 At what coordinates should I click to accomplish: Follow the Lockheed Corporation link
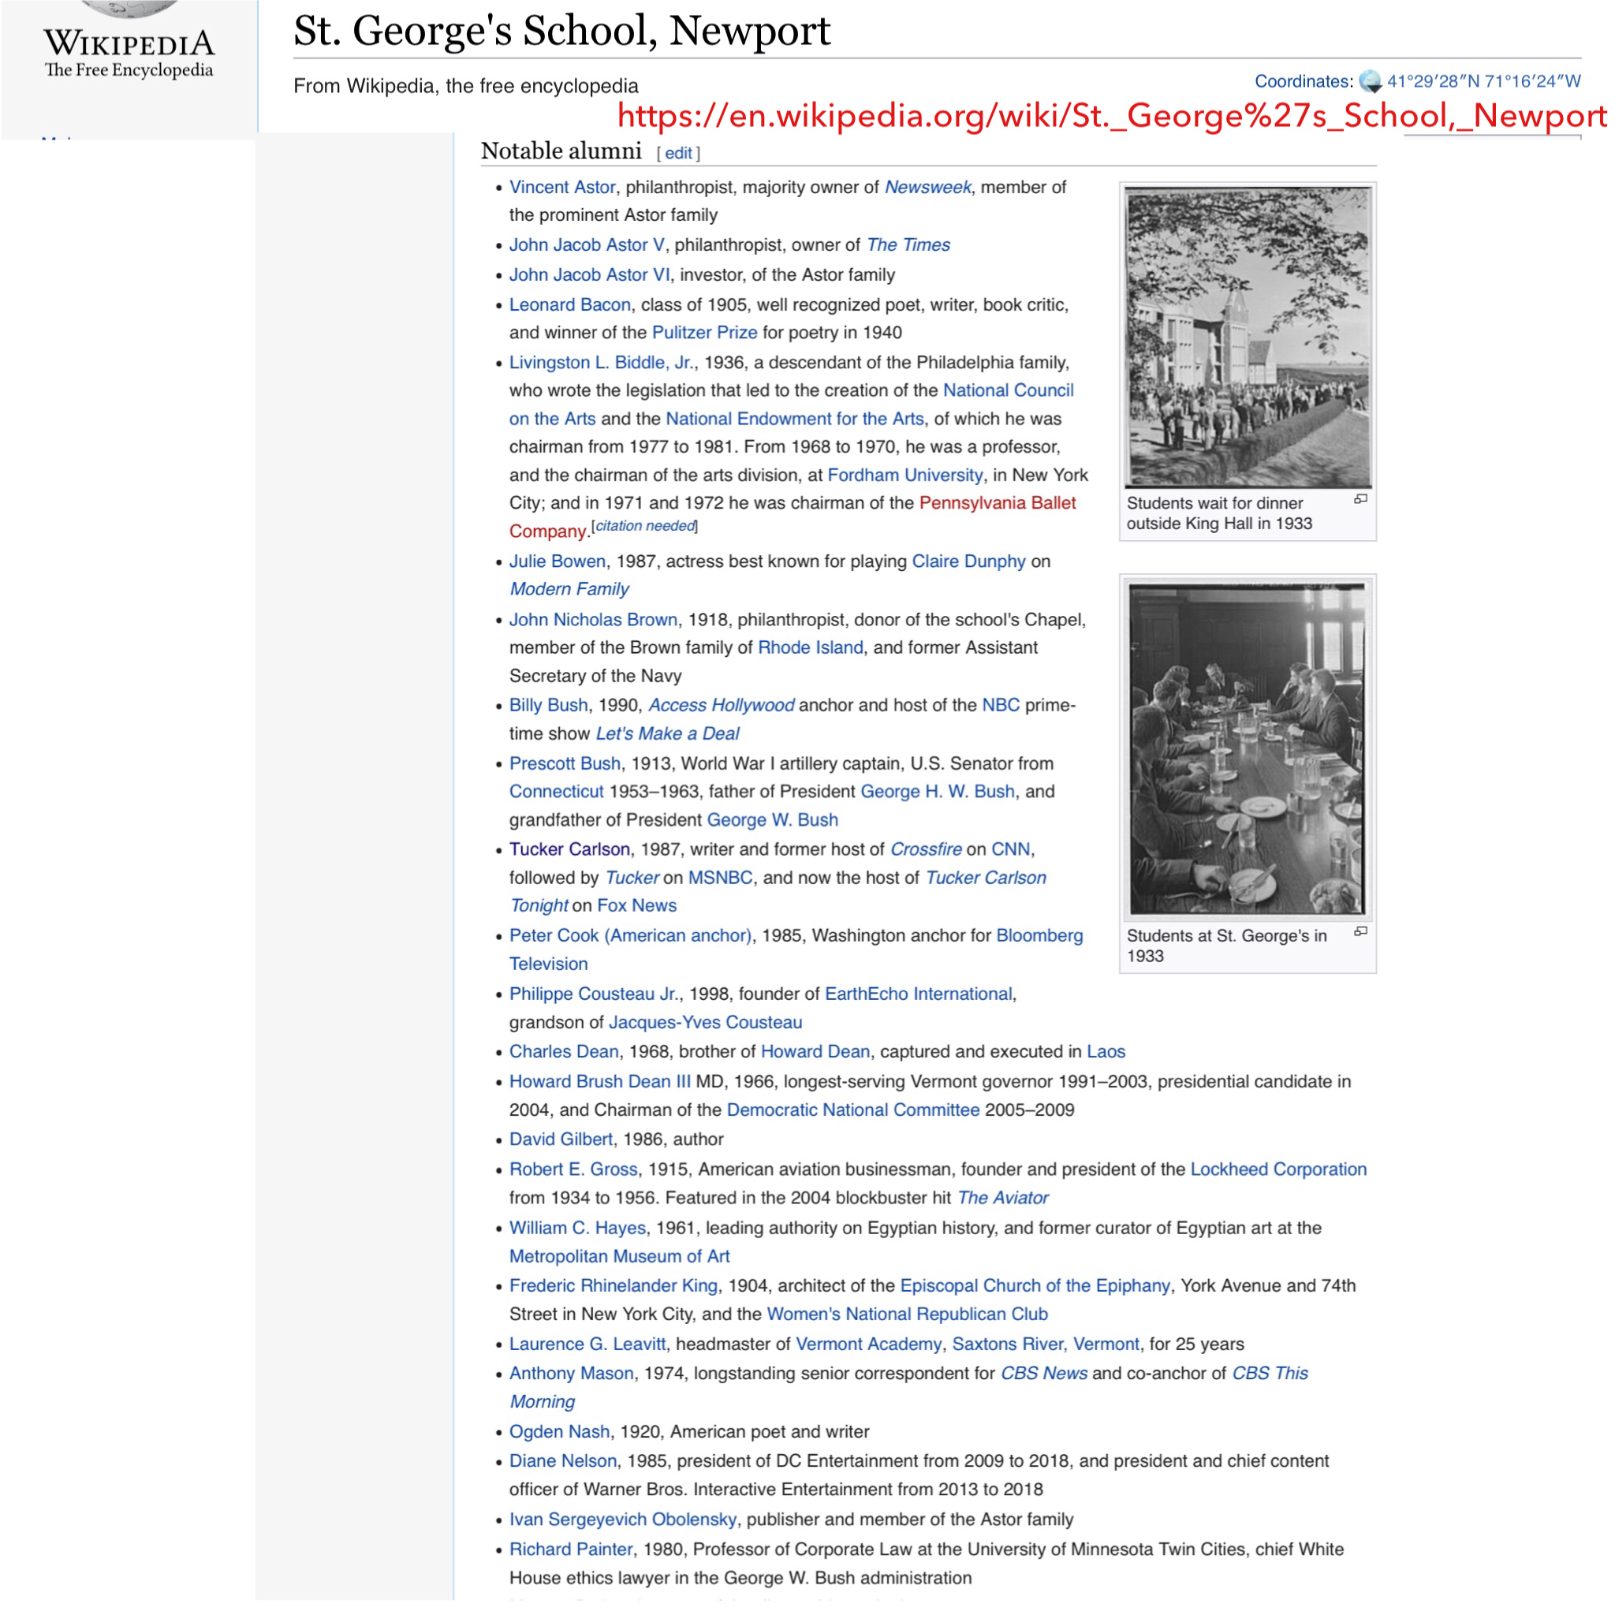click(x=1279, y=1169)
